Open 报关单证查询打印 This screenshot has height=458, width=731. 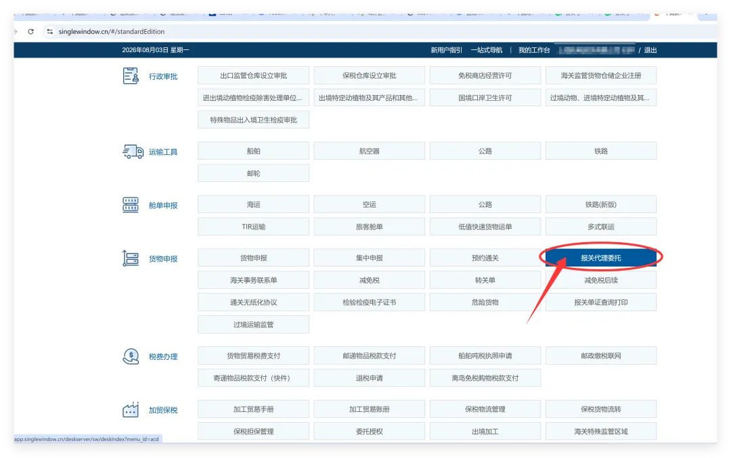(601, 302)
